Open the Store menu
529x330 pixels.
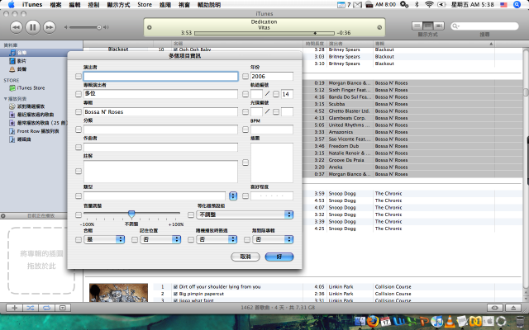[x=145, y=4]
